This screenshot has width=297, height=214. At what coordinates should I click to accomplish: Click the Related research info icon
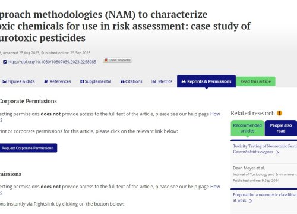pos(279,113)
